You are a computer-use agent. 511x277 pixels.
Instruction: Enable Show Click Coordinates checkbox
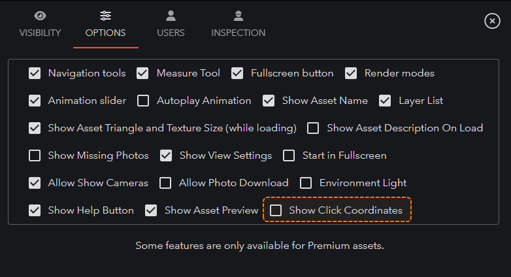point(276,210)
